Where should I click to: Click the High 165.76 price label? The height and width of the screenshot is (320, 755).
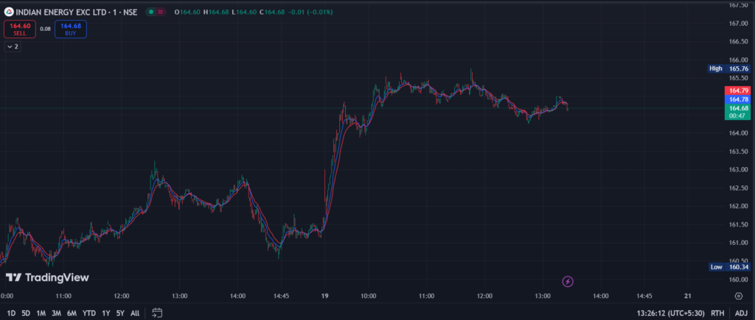tap(729, 68)
